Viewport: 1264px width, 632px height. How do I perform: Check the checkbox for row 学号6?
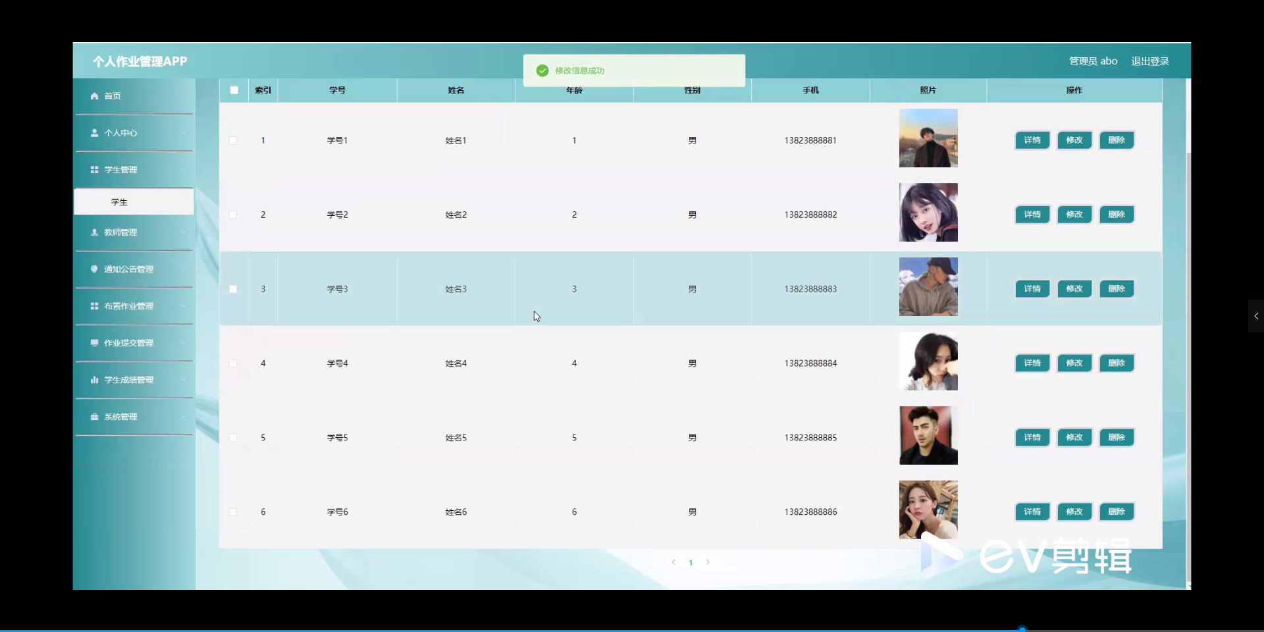(233, 512)
